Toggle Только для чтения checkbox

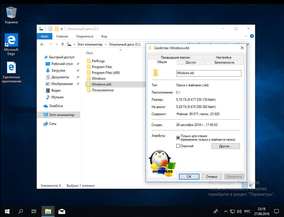coord(178,138)
